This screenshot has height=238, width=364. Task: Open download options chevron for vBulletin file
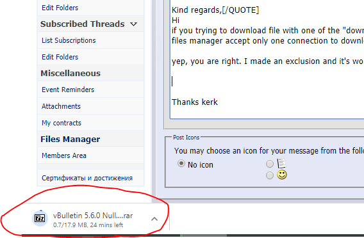(x=154, y=219)
